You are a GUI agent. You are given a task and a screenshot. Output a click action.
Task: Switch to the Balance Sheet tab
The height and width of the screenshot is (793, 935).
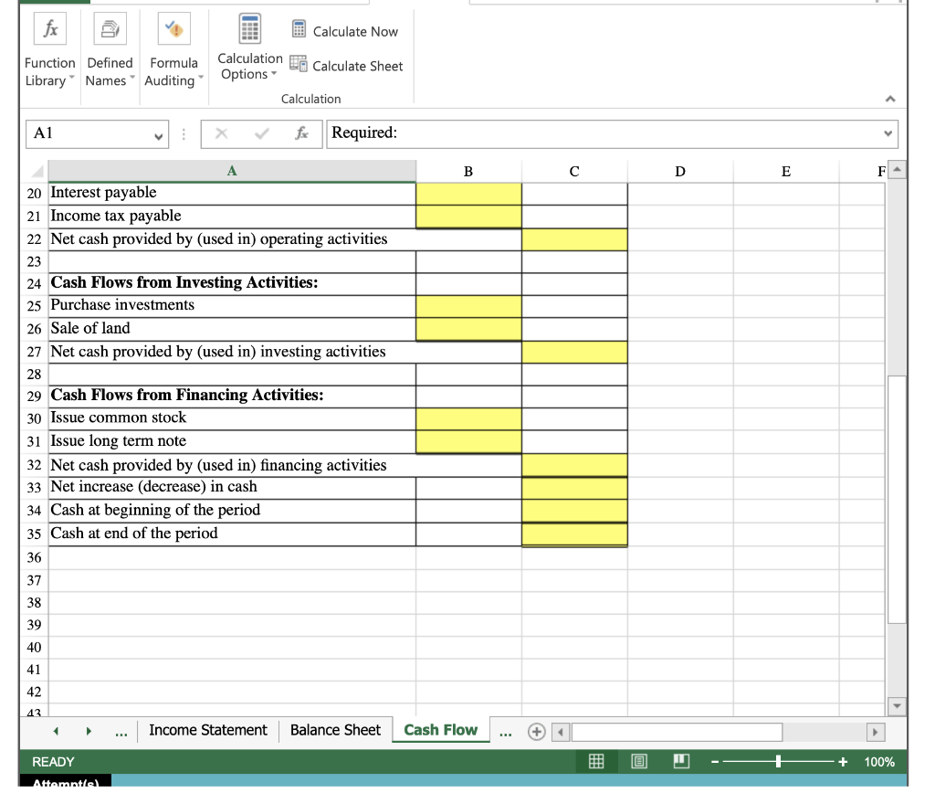point(335,730)
